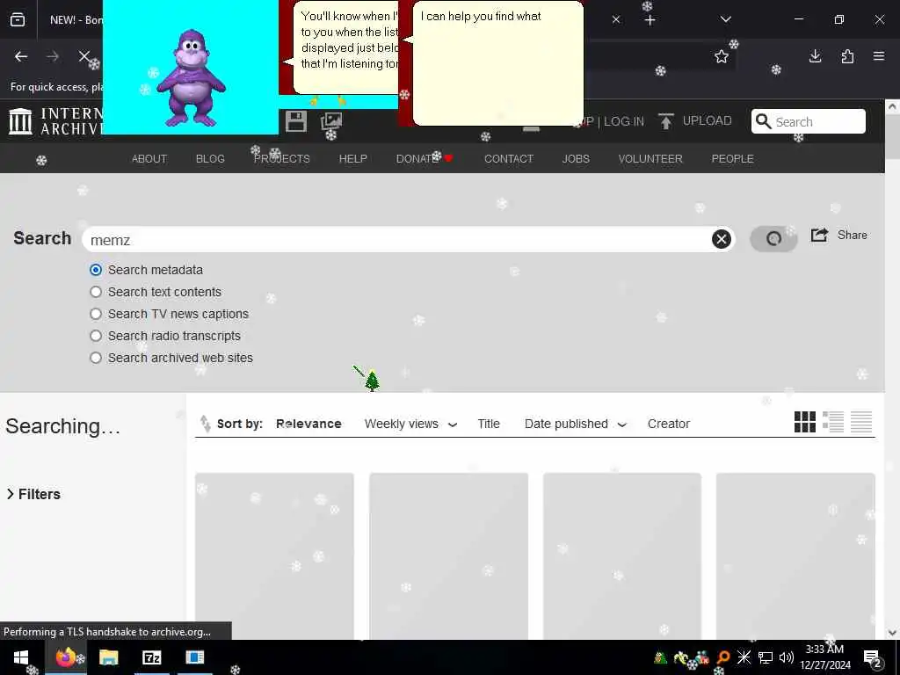Click the Share text button
This screenshot has width=900, height=675.
[x=853, y=235]
